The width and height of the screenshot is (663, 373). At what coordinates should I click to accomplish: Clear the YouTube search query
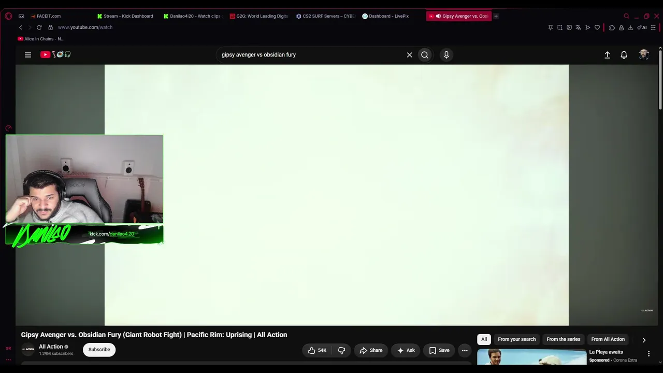409,55
